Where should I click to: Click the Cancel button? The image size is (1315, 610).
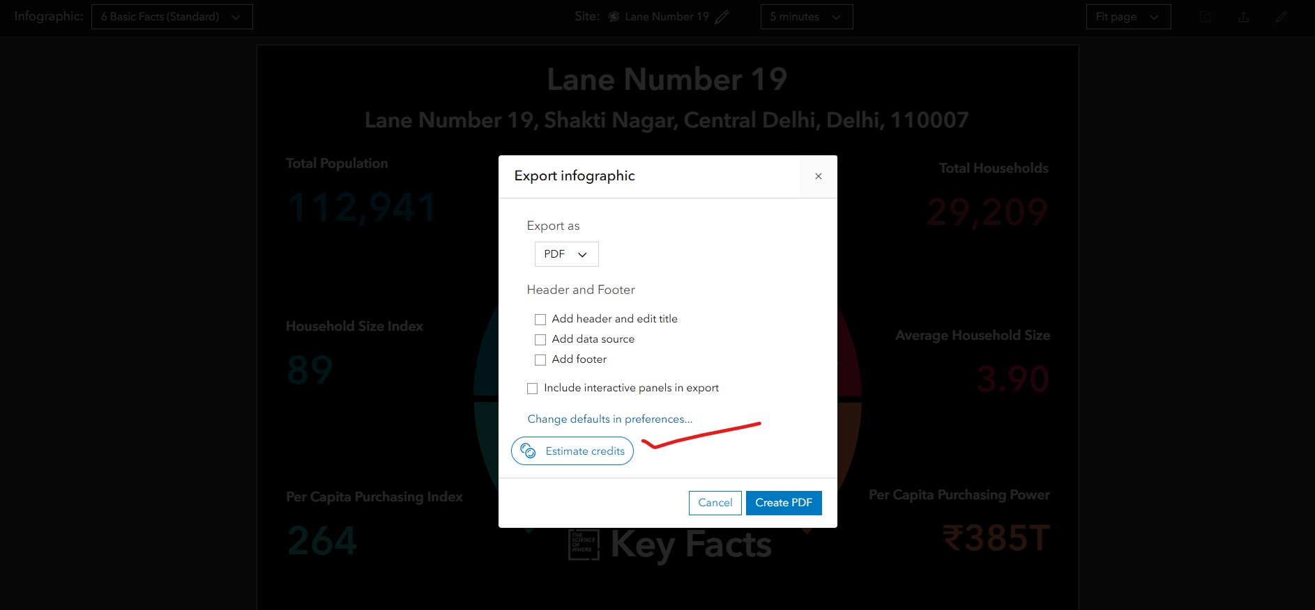coord(715,503)
